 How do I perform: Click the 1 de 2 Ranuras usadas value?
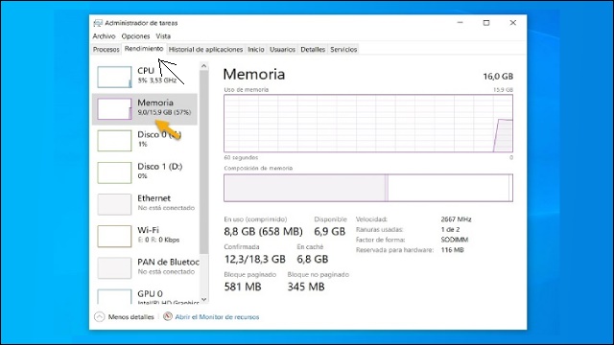pyautogui.click(x=450, y=230)
